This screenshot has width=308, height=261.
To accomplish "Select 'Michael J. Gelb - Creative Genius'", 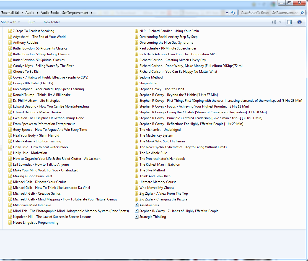I will click(x=37, y=194).
